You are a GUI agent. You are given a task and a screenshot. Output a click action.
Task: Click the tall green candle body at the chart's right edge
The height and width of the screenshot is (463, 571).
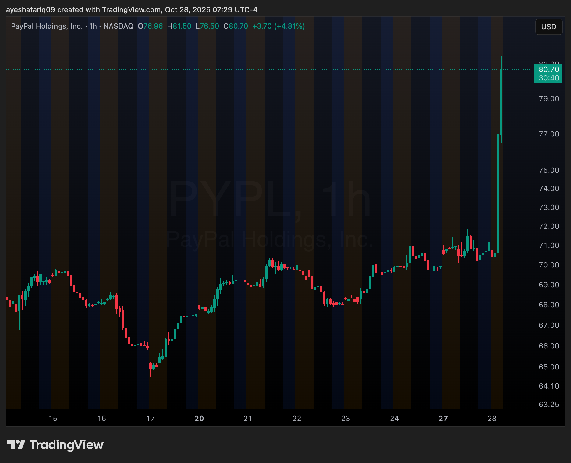pyautogui.click(x=498, y=193)
